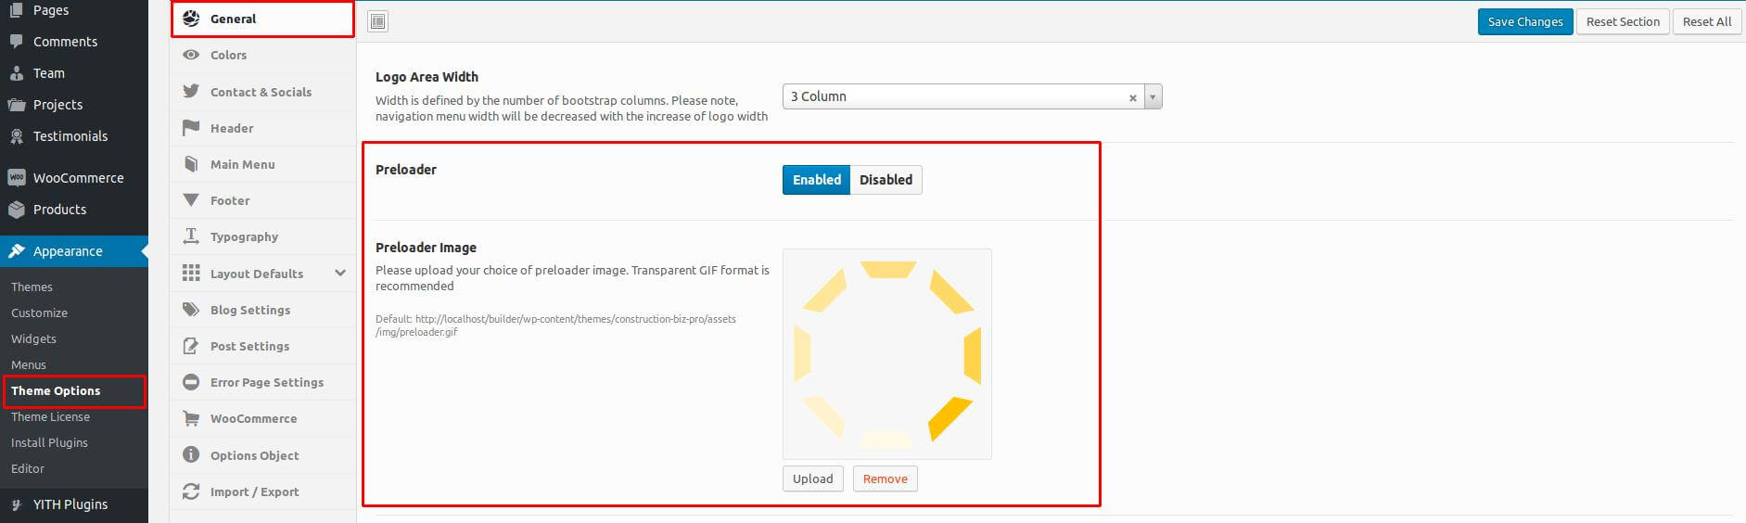Go to the Main Menu options tab
The height and width of the screenshot is (523, 1746).
coord(262,164)
